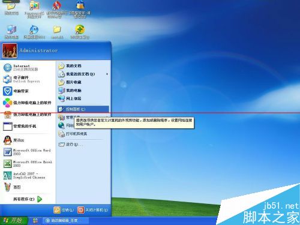Select the My Computer desktop icon

point(11,32)
